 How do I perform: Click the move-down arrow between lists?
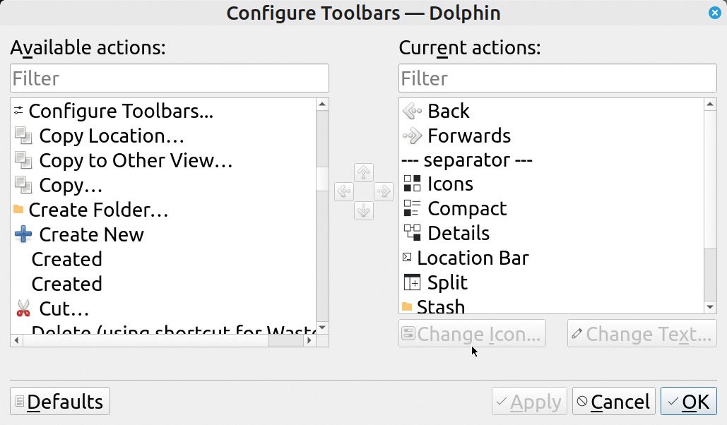(x=363, y=210)
